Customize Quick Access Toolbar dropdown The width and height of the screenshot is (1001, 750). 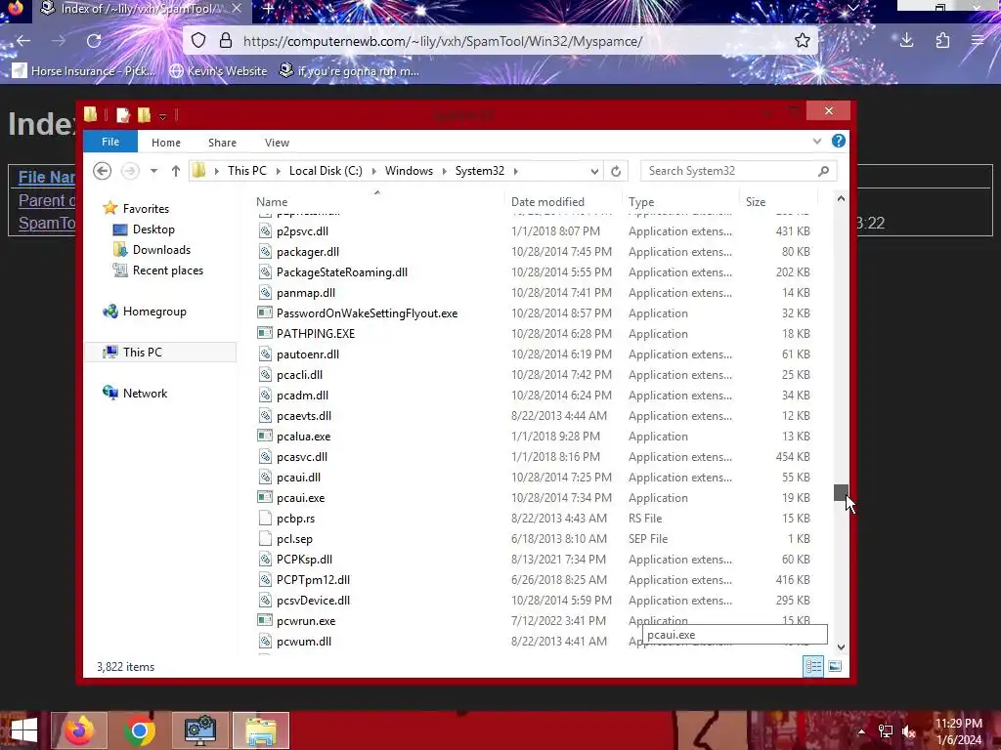coord(163,116)
